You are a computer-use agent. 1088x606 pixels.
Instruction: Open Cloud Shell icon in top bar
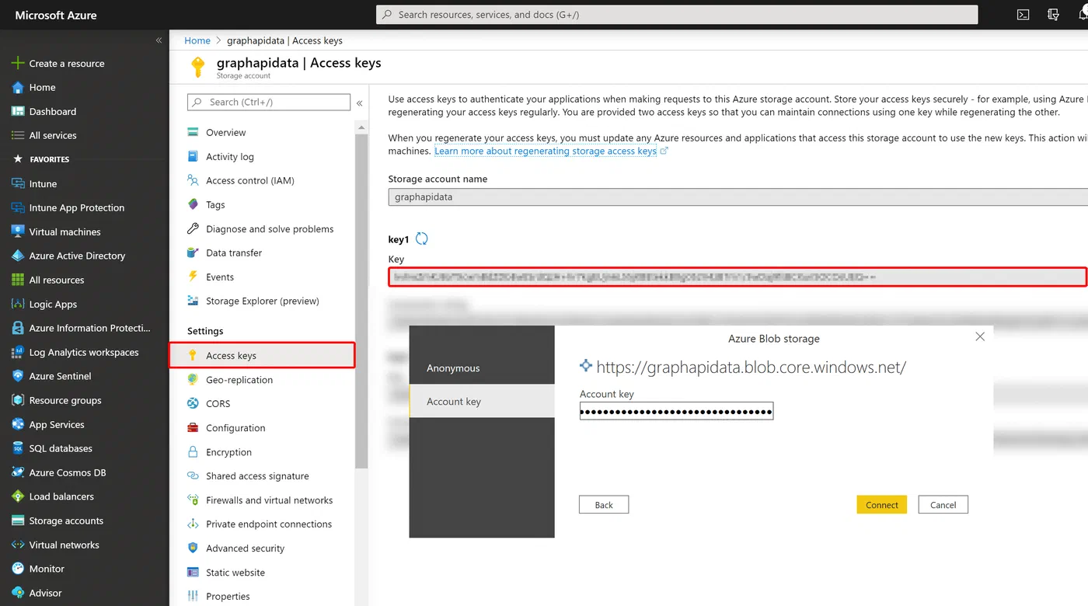pyautogui.click(x=1023, y=14)
